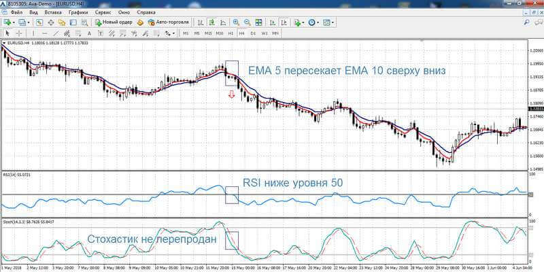The width and height of the screenshot is (544, 272).
Task: Draw a vertical line tool
Action: tap(33, 33)
